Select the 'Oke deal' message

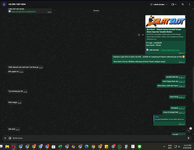14,129
